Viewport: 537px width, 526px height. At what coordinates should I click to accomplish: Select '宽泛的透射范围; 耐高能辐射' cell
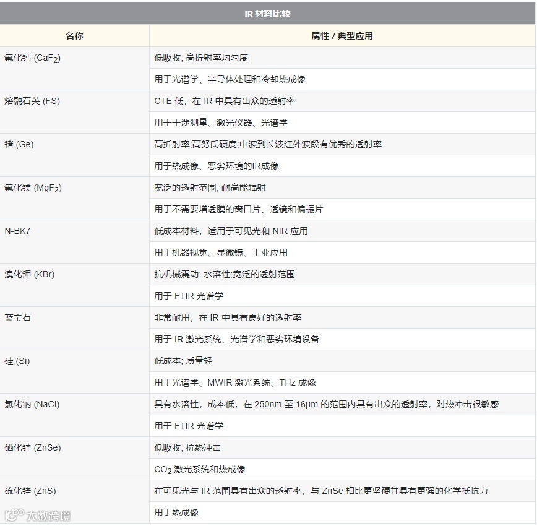click(x=342, y=188)
